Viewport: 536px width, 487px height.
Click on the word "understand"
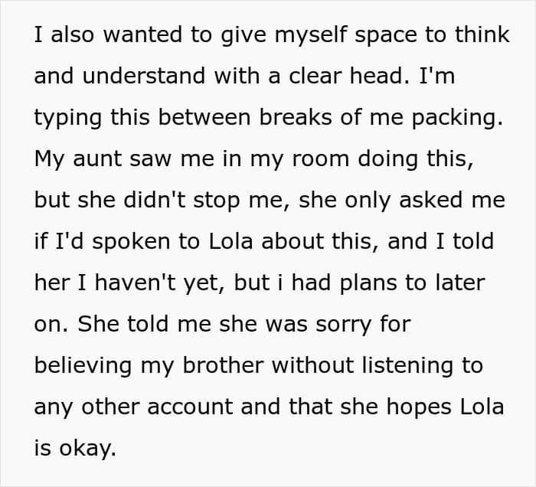pos(144,76)
